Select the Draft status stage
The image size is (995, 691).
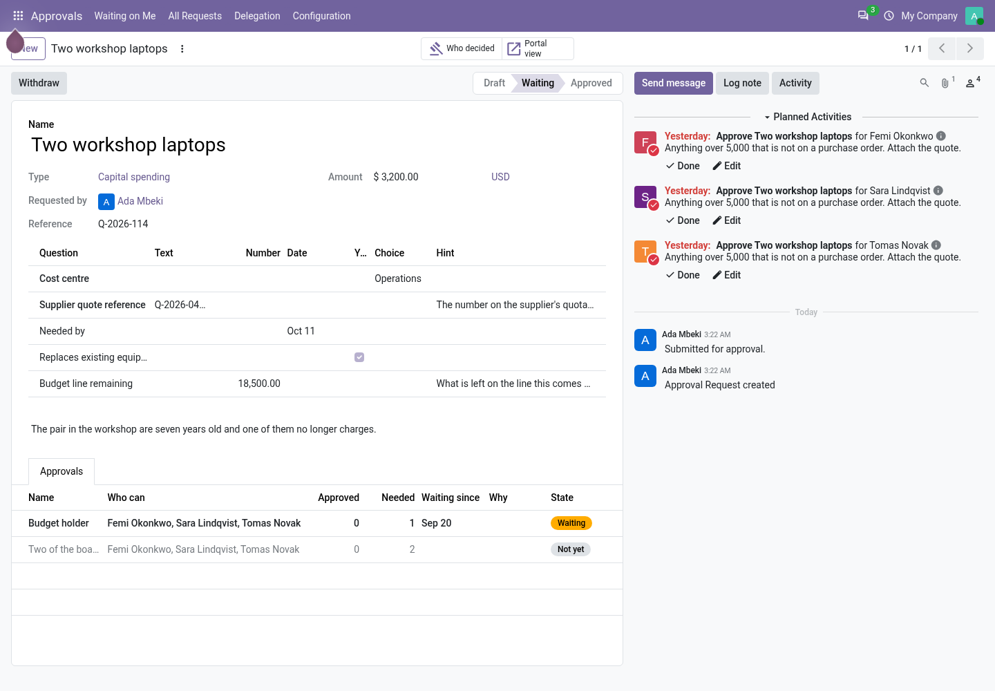pos(494,83)
